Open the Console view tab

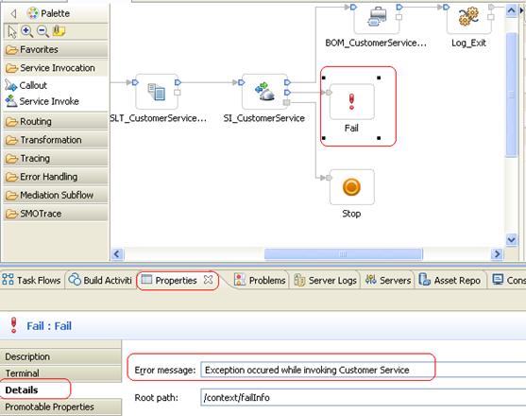509,280
